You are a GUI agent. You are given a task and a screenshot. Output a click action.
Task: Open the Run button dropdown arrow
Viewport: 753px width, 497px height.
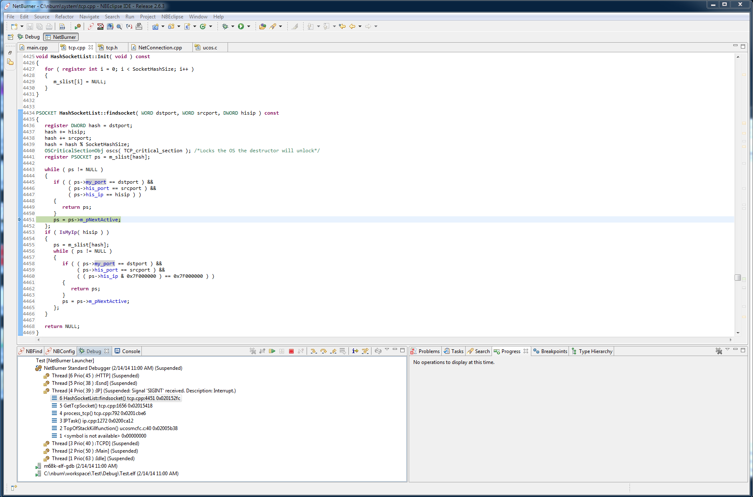click(x=248, y=26)
